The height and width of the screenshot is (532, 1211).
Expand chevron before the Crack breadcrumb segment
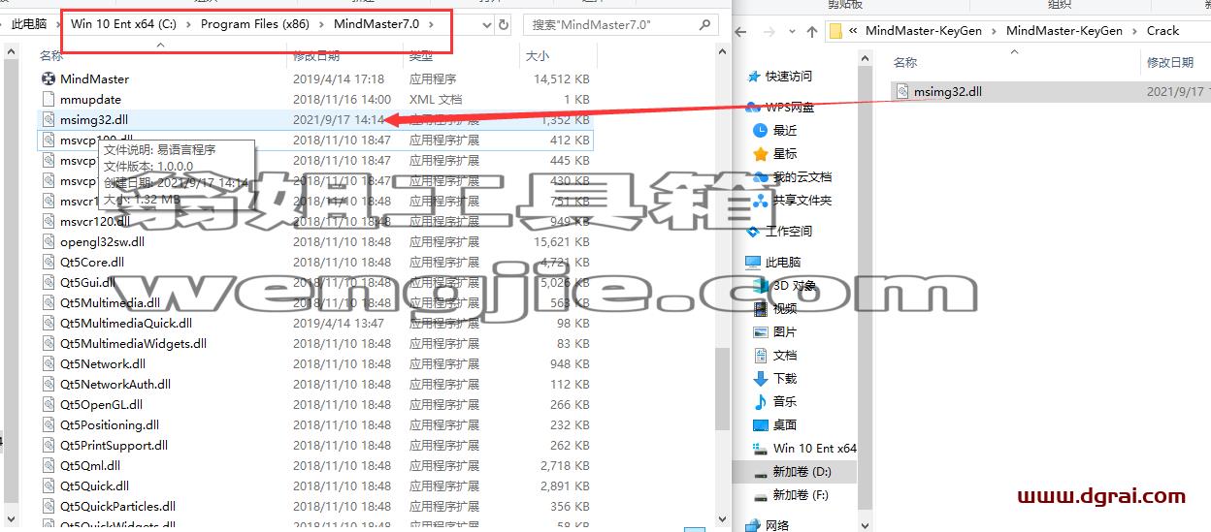pyautogui.click(x=1135, y=31)
